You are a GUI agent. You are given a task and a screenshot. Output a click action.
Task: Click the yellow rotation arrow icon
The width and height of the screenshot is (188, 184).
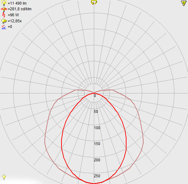pyautogui.click(x=94, y=2)
